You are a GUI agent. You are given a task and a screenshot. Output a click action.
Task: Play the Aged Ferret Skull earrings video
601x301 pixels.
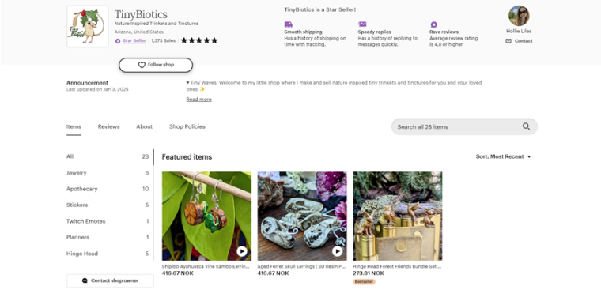click(337, 251)
